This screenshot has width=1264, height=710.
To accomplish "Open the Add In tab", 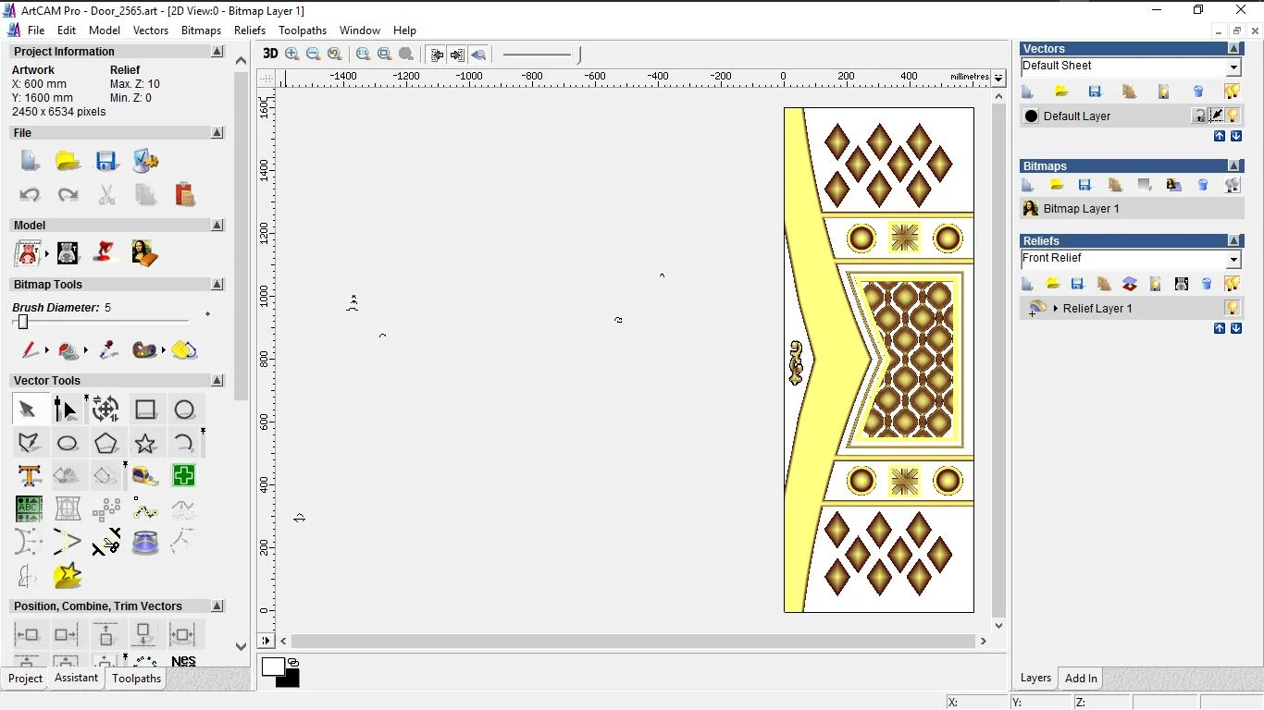I will [1081, 678].
